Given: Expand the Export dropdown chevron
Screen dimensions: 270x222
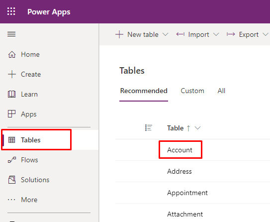Looking at the screenshot, I should point(266,34).
